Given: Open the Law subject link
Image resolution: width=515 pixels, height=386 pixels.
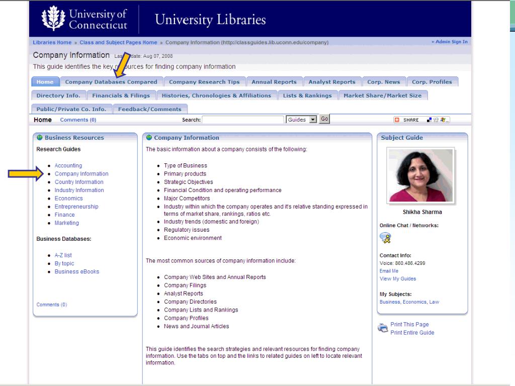Looking at the screenshot, I should point(434,302).
